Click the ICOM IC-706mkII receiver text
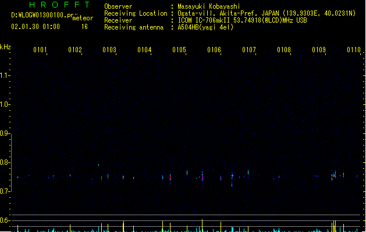 click(x=242, y=20)
